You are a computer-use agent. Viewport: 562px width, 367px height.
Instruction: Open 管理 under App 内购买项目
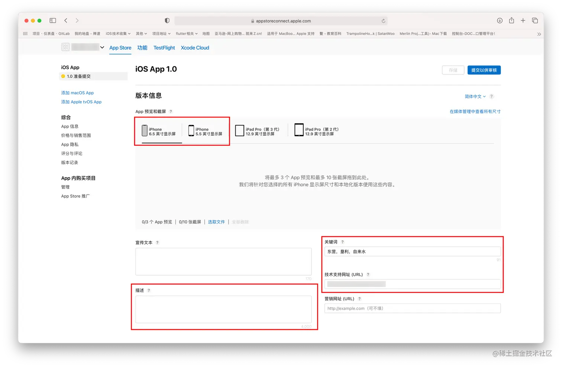coord(65,187)
